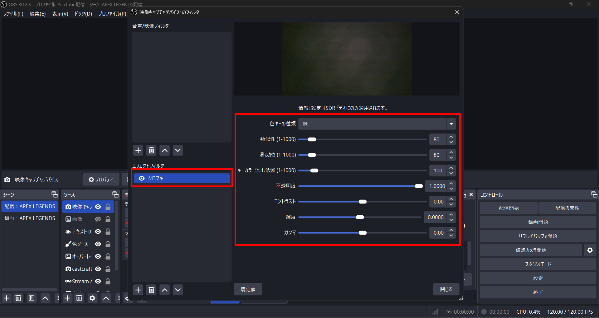This screenshot has width=599, height=318.
Task: Move effect filter up in list
Action: [165, 290]
